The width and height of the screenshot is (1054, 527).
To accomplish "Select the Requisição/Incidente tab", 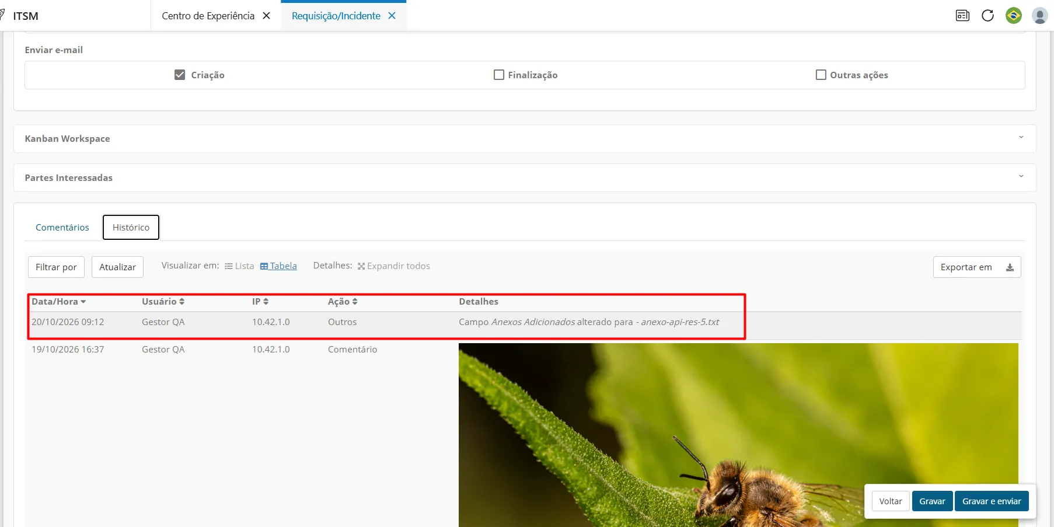I will coord(336,16).
